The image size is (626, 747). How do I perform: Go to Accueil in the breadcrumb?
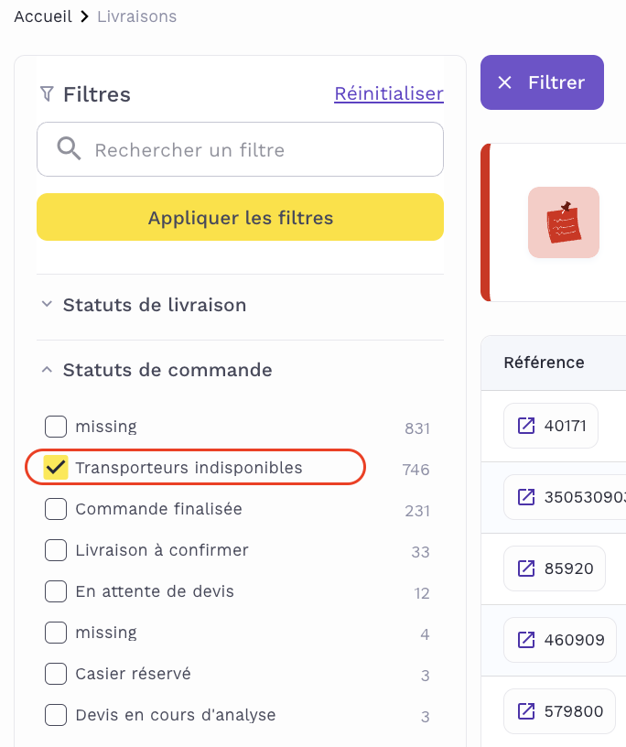(x=43, y=16)
